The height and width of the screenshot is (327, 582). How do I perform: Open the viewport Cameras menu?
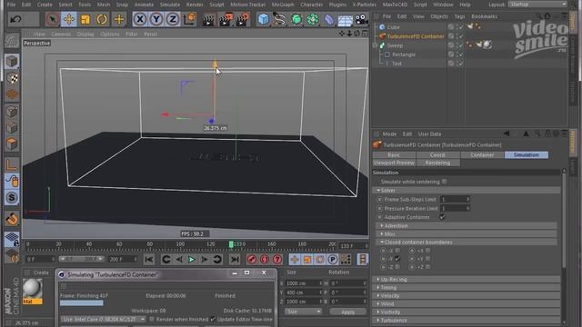61,34
